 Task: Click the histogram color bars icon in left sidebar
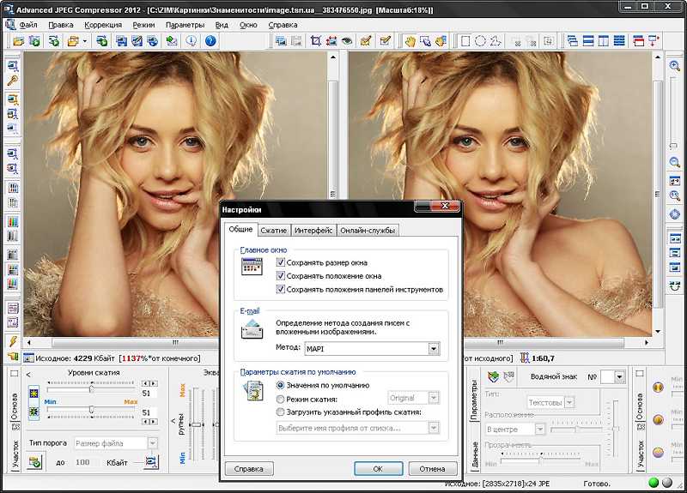coord(13,222)
